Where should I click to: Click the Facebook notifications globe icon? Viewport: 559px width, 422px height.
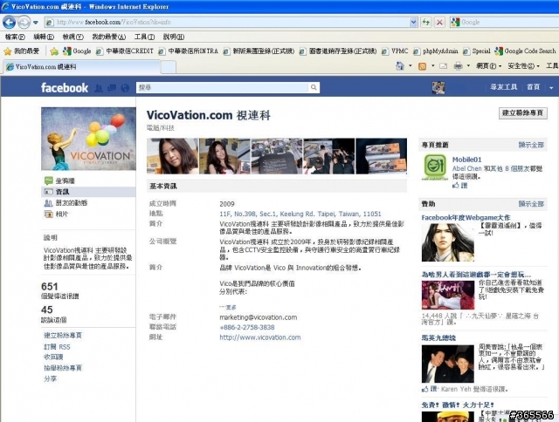[x=125, y=88]
